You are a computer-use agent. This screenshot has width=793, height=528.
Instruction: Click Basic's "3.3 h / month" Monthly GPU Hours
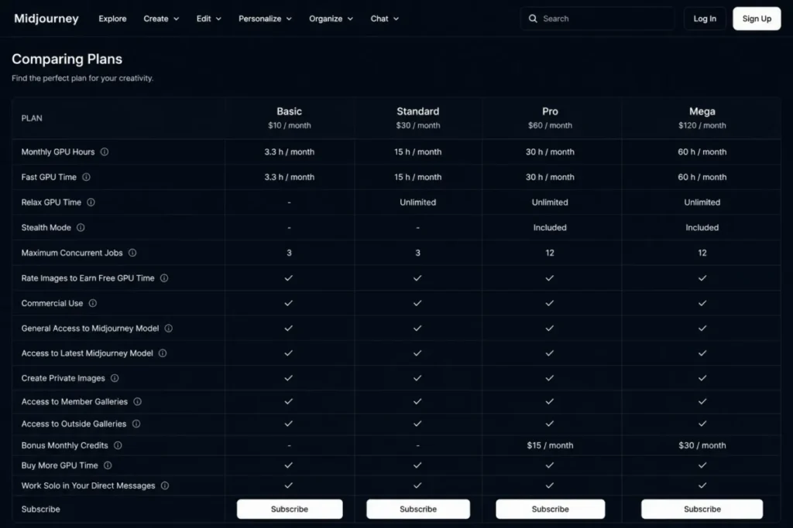click(290, 152)
